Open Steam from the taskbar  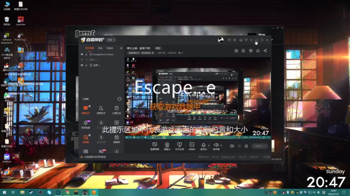point(31,192)
